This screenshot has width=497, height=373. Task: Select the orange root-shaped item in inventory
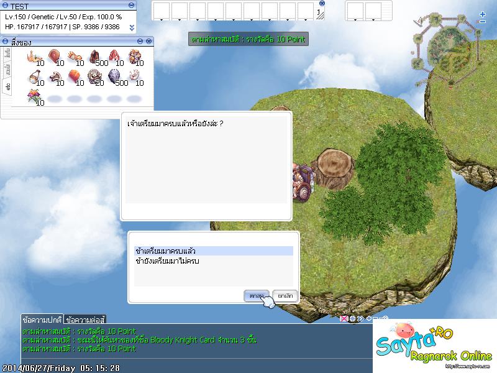(34, 57)
